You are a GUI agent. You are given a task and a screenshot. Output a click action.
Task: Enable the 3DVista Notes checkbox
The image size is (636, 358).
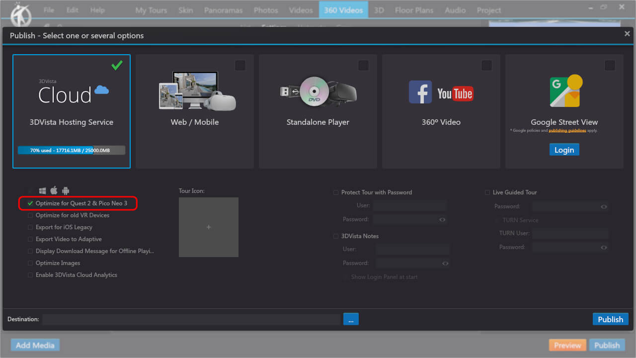336,236
